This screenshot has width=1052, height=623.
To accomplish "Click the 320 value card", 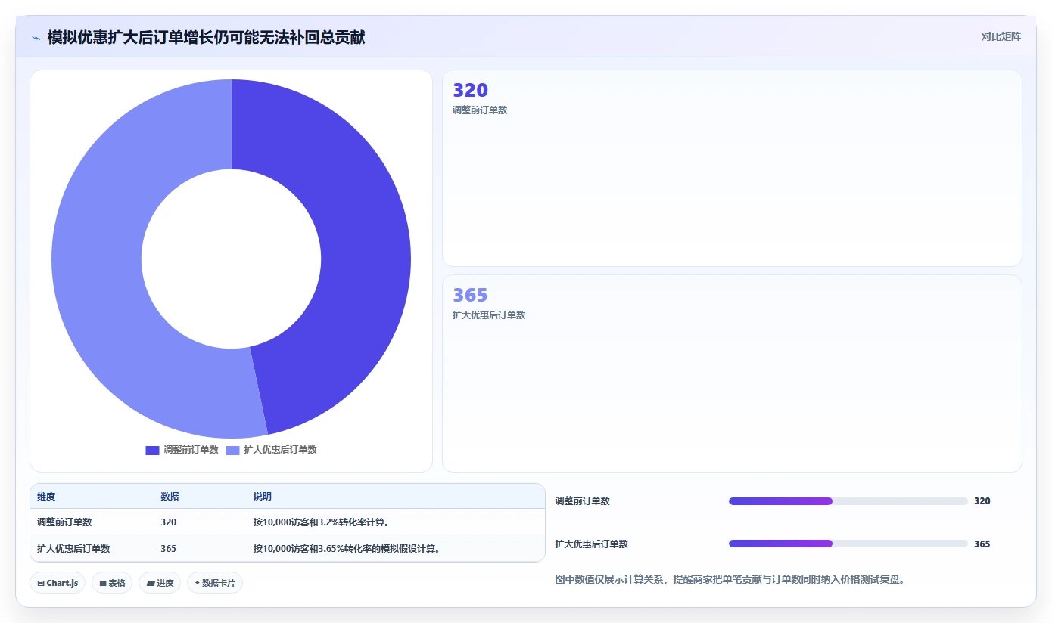I will [x=732, y=168].
